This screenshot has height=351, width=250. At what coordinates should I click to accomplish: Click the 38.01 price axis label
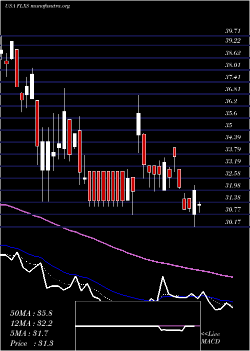pyautogui.click(x=232, y=65)
